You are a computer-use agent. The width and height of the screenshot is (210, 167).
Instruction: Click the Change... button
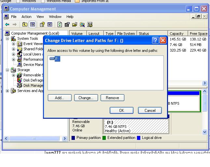coord(86,98)
